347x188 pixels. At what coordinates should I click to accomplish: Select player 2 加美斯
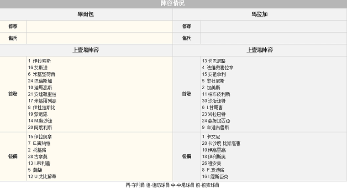pos(211,87)
